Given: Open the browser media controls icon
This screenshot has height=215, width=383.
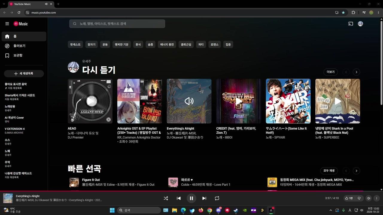Looking at the screenshot, I should (x=364, y=13).
